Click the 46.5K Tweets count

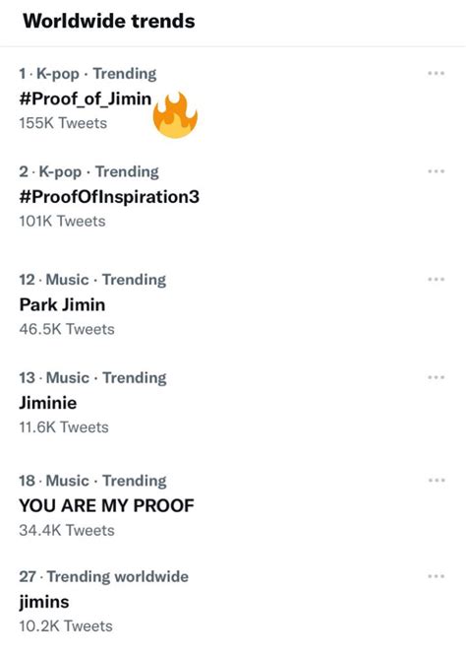(x=67, y=330)
